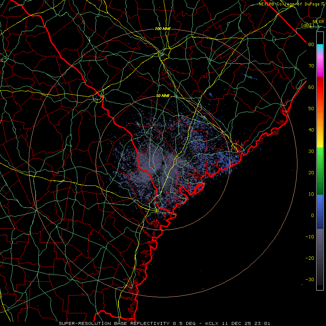
Task: Click the "23:01" time stamp
Action: 262,323
